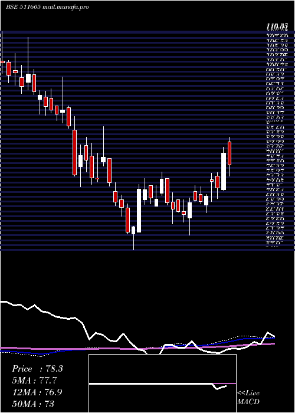Click the '5MA : 77.7' value
Screen dimensions: 295x413
click(35, 381)
